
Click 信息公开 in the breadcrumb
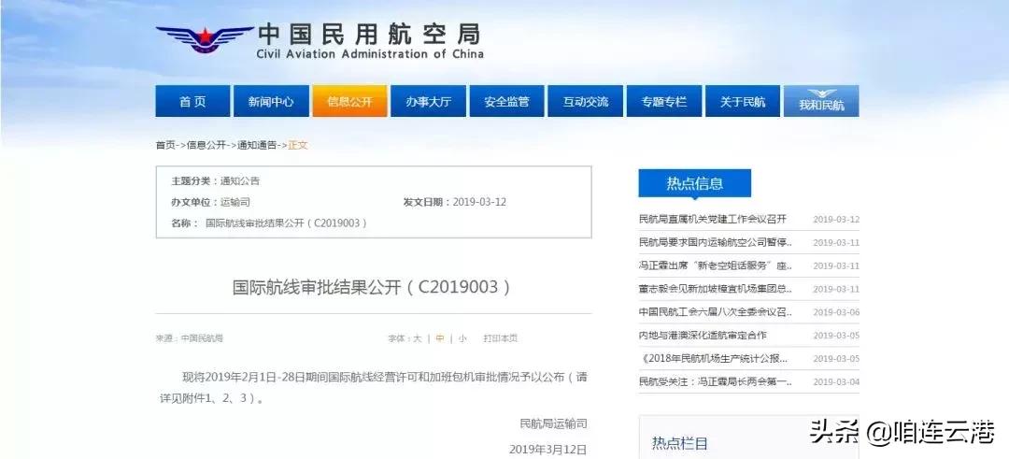[206, 146]
